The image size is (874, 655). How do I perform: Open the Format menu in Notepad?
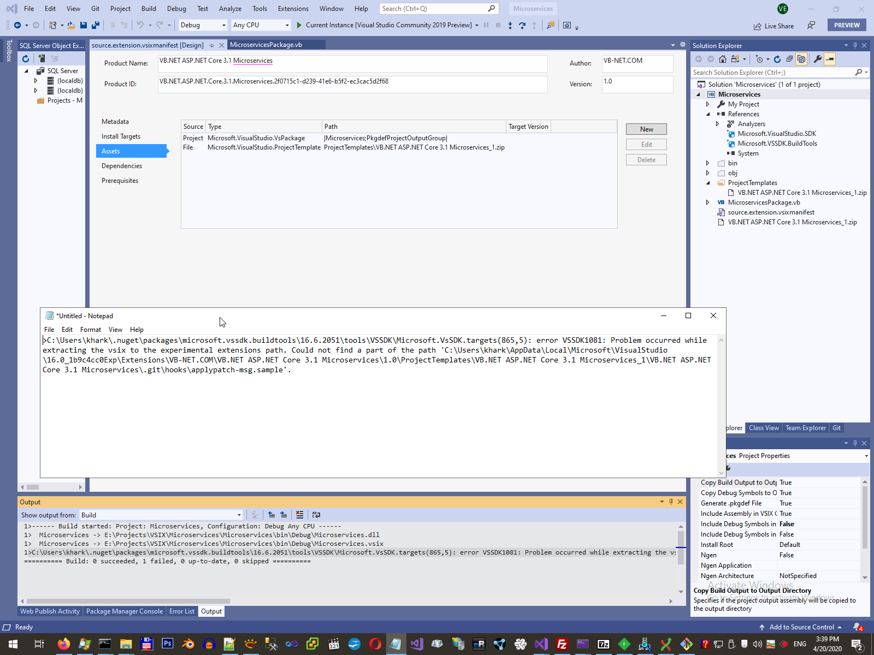(x=91, y=330)
